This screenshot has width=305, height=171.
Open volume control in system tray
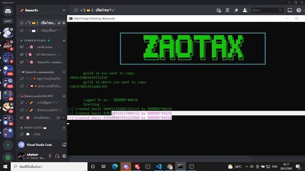[252, 167]
